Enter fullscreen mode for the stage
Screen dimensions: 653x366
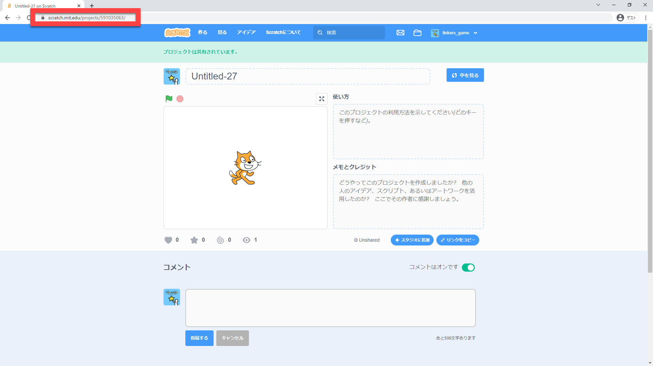[321, 99]
